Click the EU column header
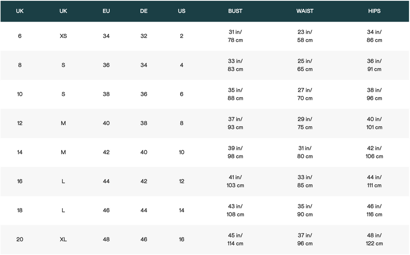This screenshot has width=410, height=255. click(106, 11)
